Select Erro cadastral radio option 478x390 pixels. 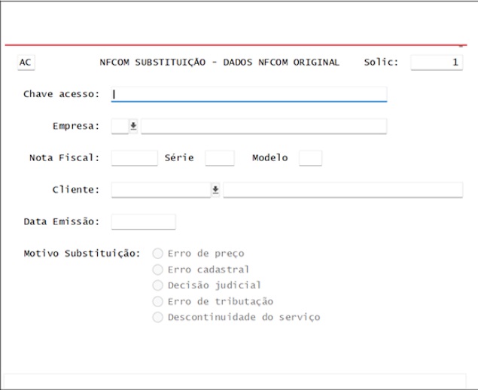[x=157, y=270]
